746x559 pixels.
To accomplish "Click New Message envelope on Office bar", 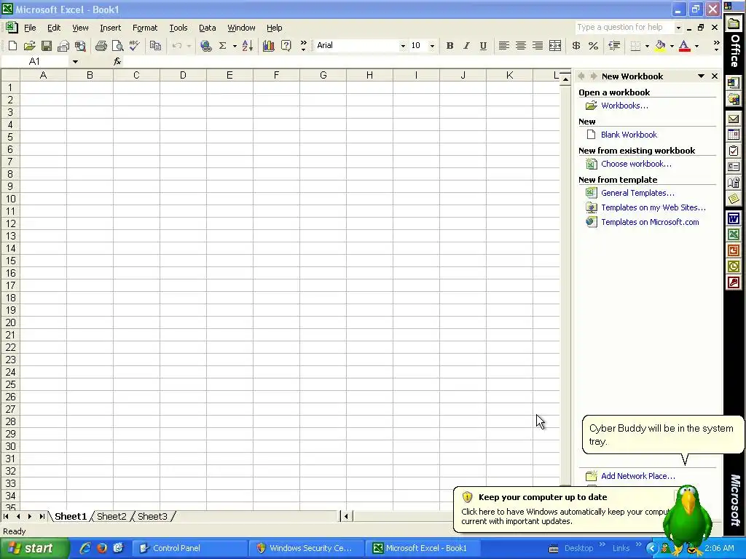I will tap(733, 119).
